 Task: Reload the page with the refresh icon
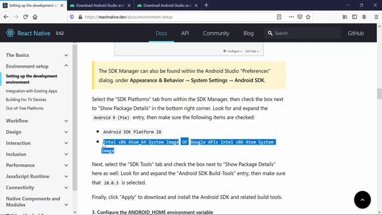click(x=25, y=17)
